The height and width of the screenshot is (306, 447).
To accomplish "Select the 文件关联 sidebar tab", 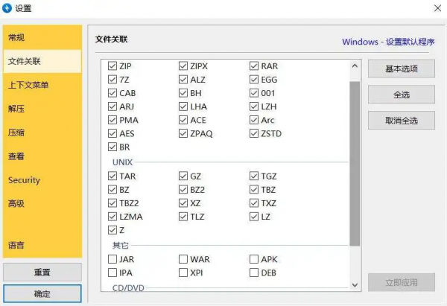I will [x=42, y=61].
